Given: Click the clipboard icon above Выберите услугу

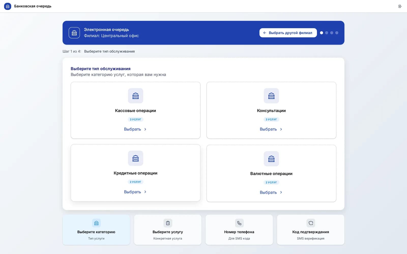Looking at the screenshot, I should pyautogui.click(x=168, y=223).
